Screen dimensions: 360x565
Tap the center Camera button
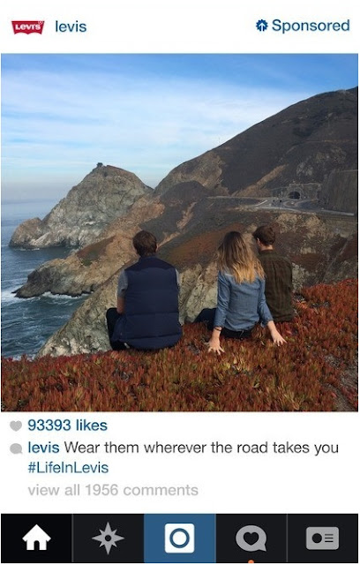pyautogui.click(x=180, y=539)
